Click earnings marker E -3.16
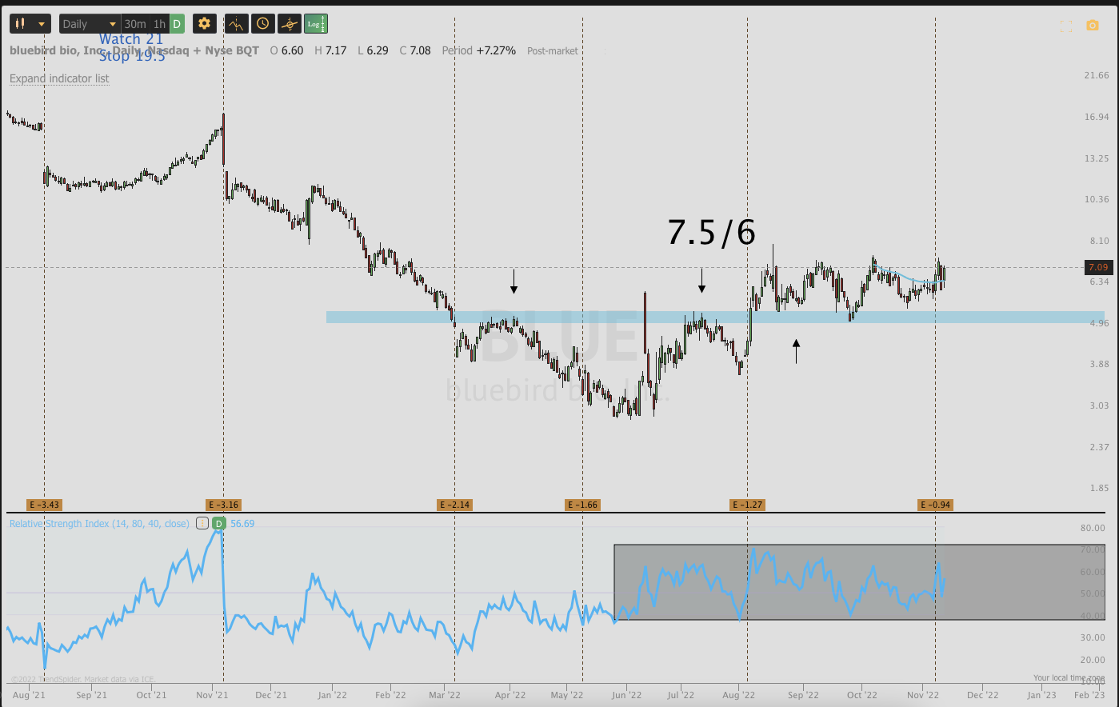 click(223, 505)
